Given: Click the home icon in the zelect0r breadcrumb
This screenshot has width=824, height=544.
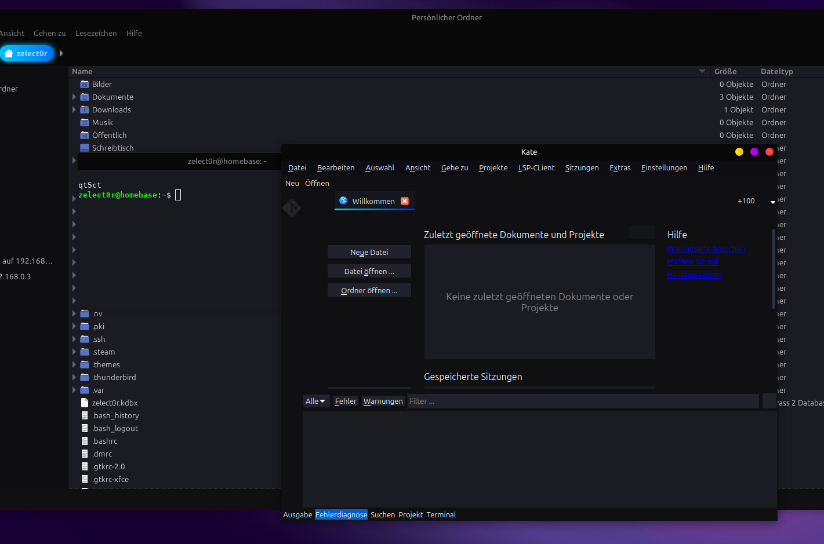Looking at the screenshot, I should [x=9, y=53].
